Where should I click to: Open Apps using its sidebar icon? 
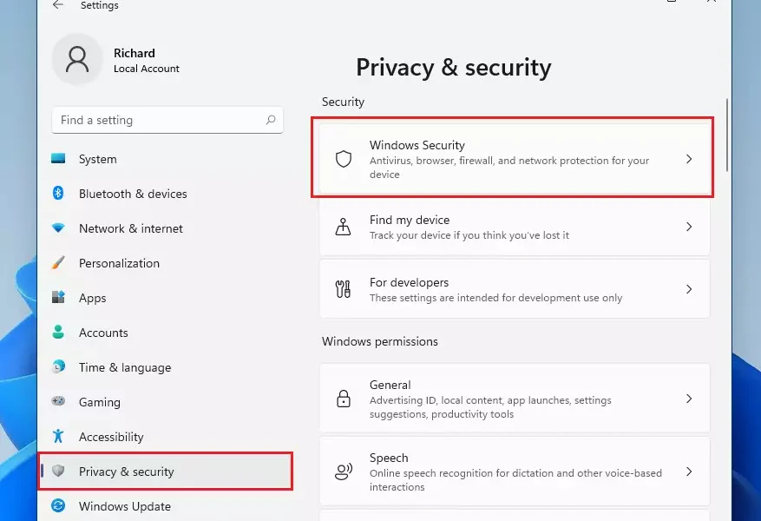click(59, 298)
